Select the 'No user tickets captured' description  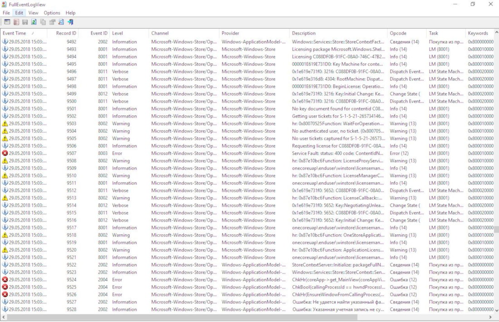pos(338,138)
